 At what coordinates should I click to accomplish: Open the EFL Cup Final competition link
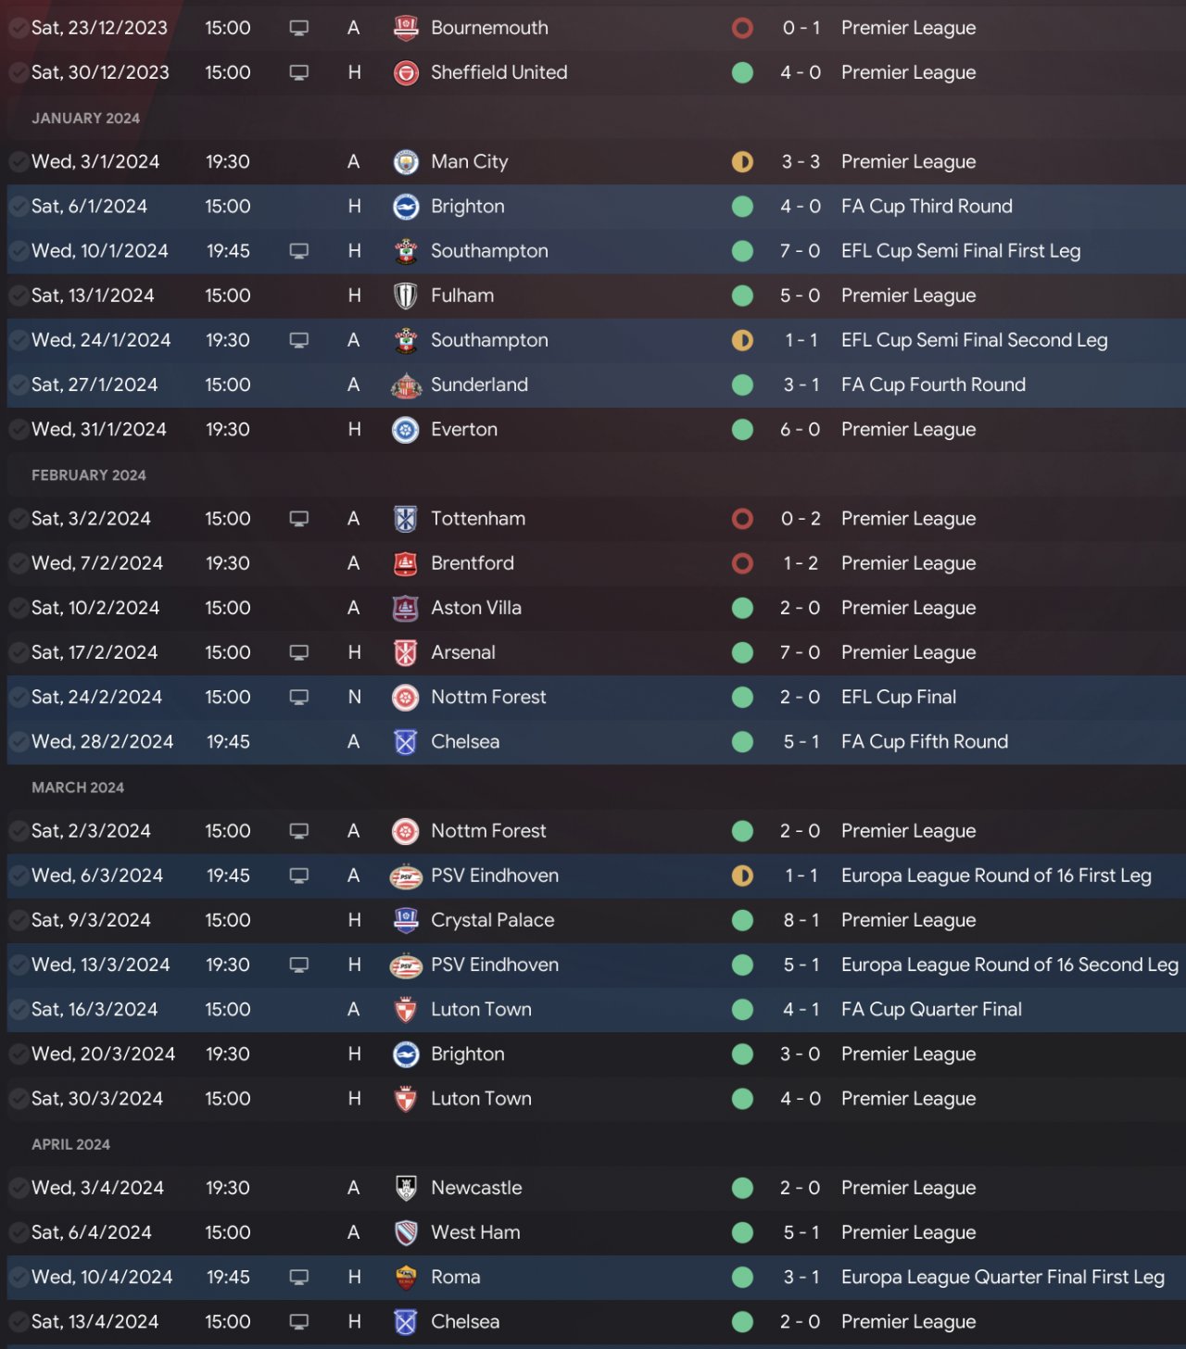tap(898, 697)
